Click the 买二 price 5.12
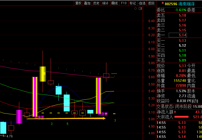Image resolution: width=202 pixels, height=140 pixels. click(183, 45)
